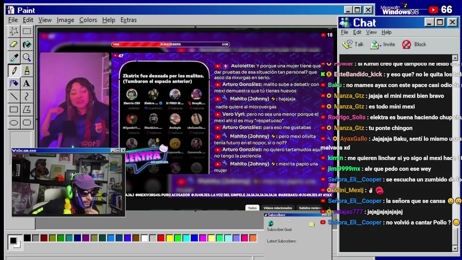Screen dimensions: 462x260
Task: Open the Extras menu in Paint
Action: [128, 20]
